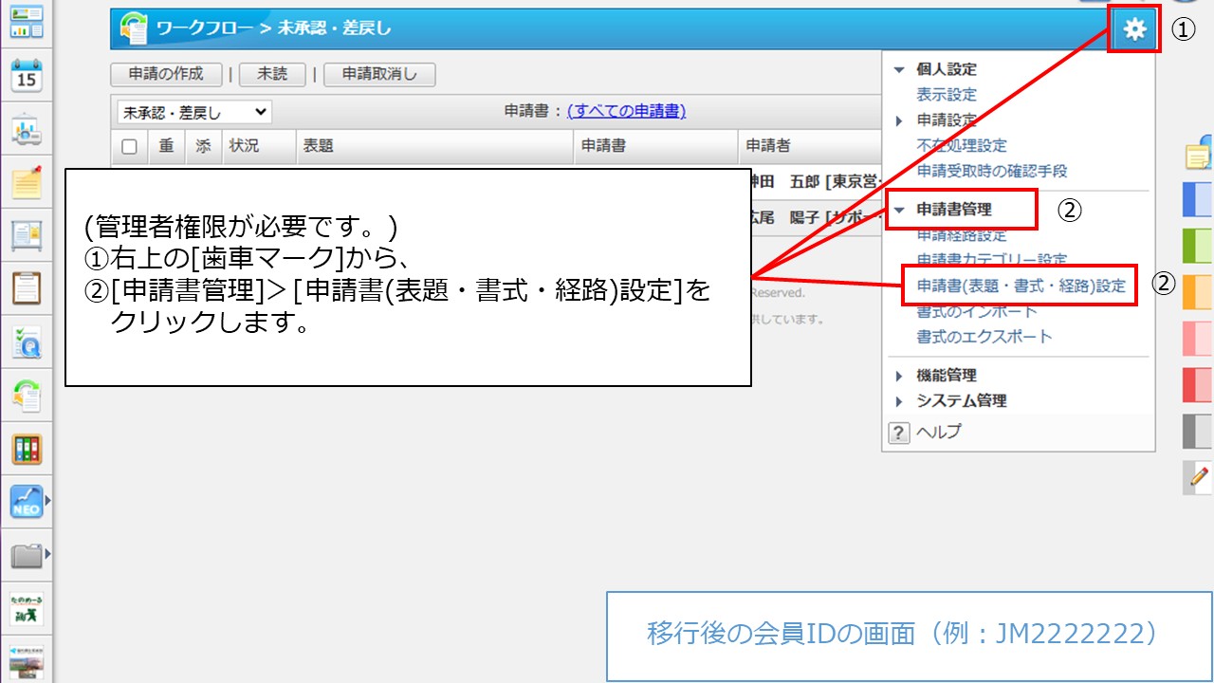The height and width of the screenshot is (683, 1214).
Task: Select 申請経路設定 menu entry
Action: [x=962, y=234]
